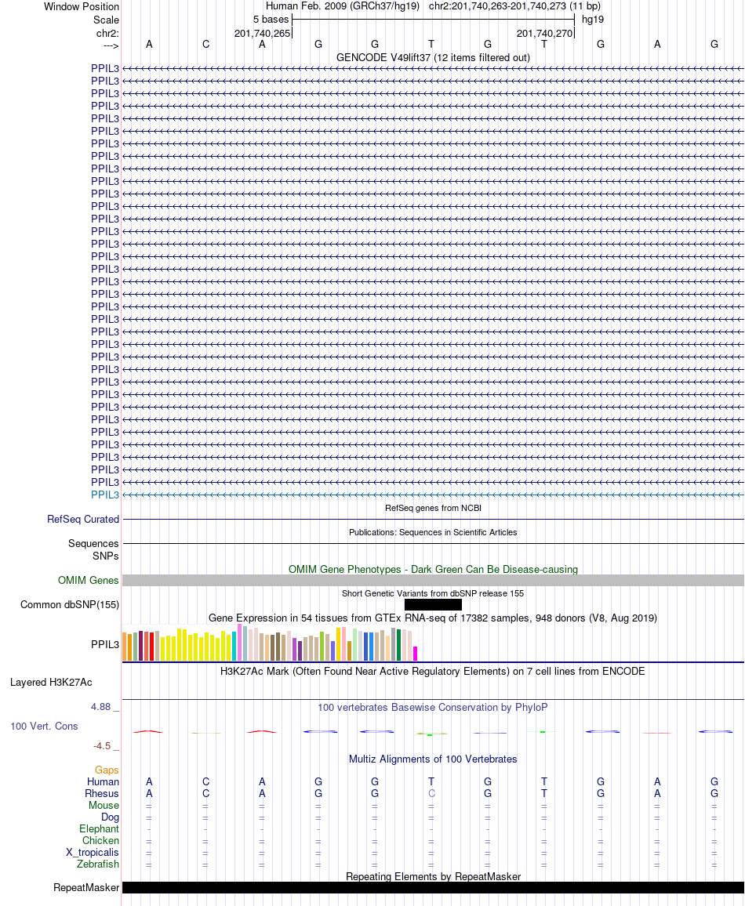Click Short Genetic Variants from dbSNP release 155
The height and width of the screenshot is (906, 745).
coord(433,593)
